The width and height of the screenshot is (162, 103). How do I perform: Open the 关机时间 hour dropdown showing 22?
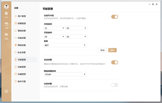(55, 28)
